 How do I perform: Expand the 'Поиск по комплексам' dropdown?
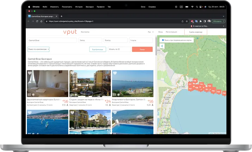tap(38, 49)
